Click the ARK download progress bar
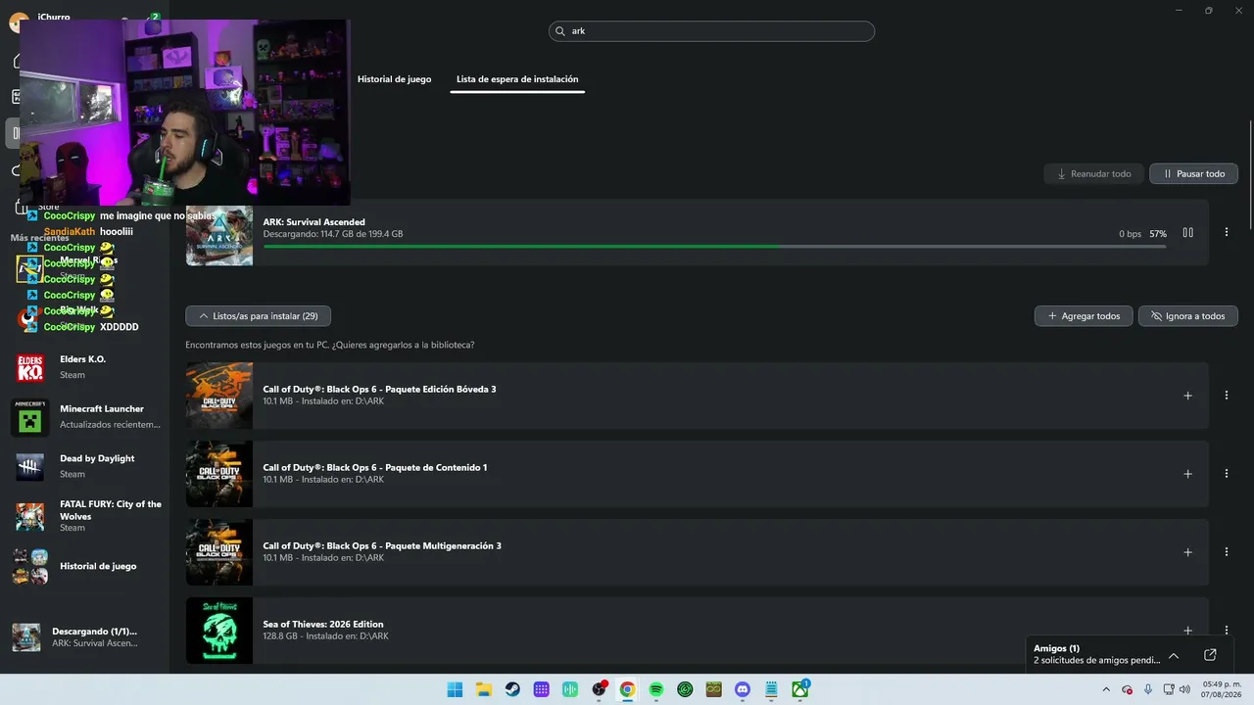 [x=714, y=246]
